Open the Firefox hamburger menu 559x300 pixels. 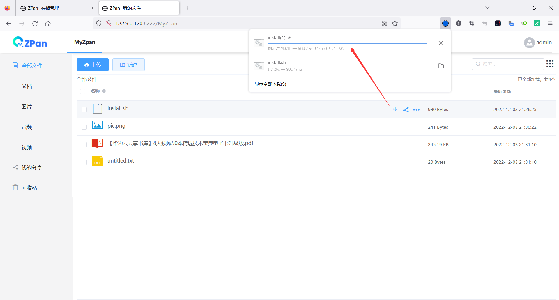pos(550,23)
